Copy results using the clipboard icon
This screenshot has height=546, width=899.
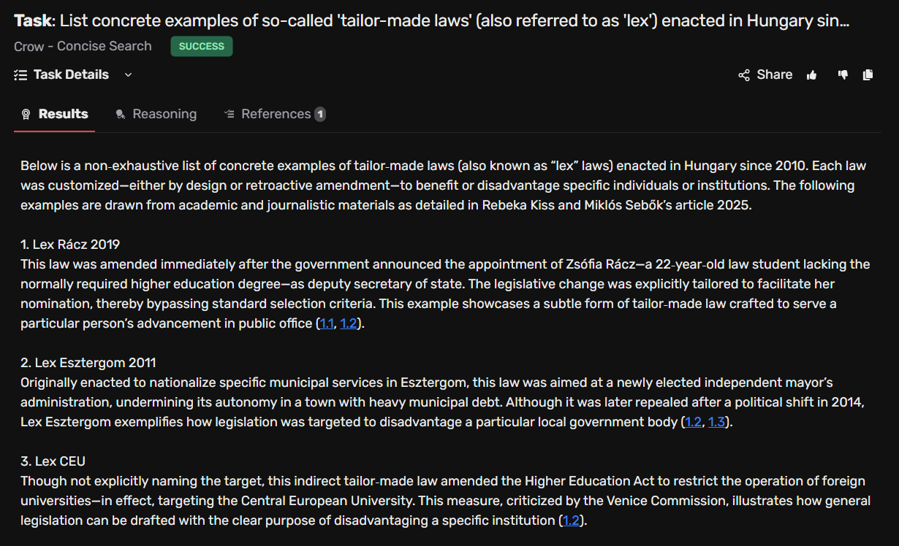868,74
